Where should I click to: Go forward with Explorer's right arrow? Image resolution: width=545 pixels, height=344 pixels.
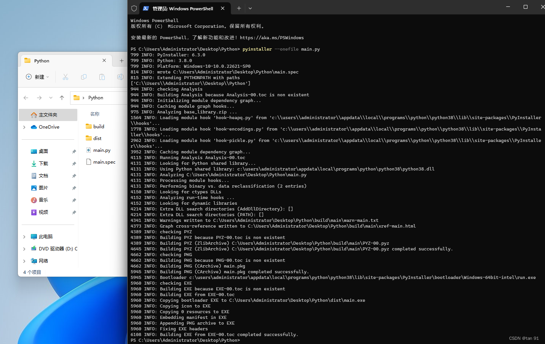point(39,98)
